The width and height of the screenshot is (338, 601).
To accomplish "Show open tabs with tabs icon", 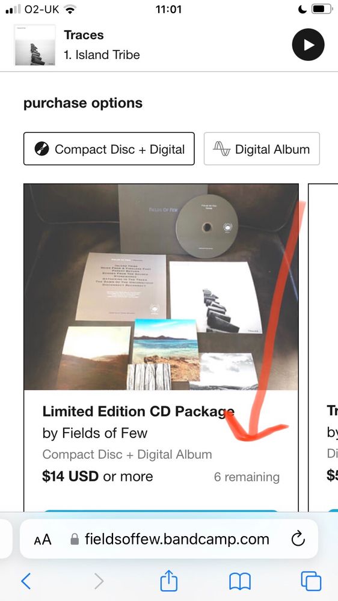I will tap(311, 581).
